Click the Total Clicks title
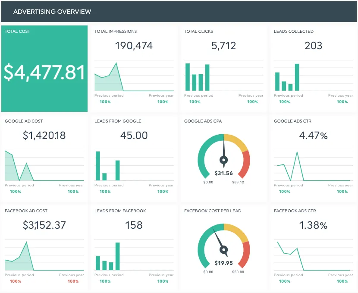This screenshot has width=358, height=293. 198,32
